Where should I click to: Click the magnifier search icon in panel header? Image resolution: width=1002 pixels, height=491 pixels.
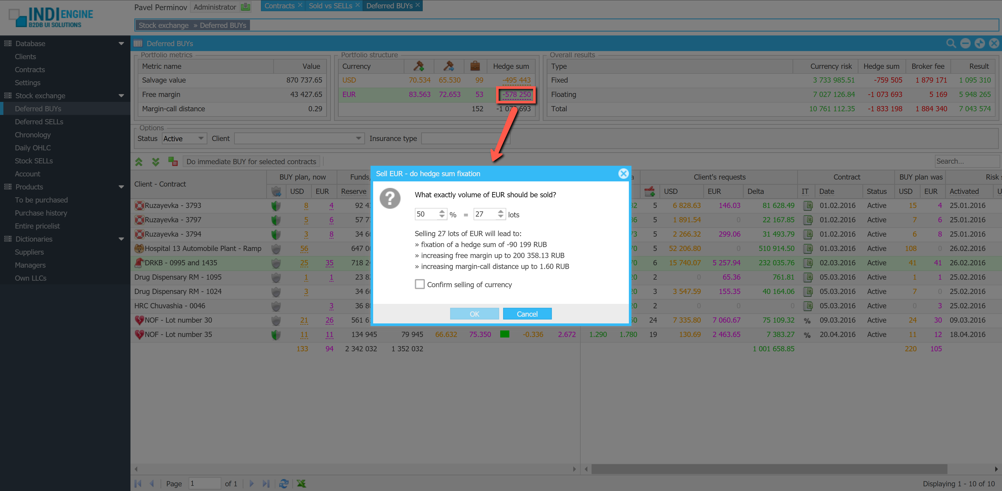[951, 44]
